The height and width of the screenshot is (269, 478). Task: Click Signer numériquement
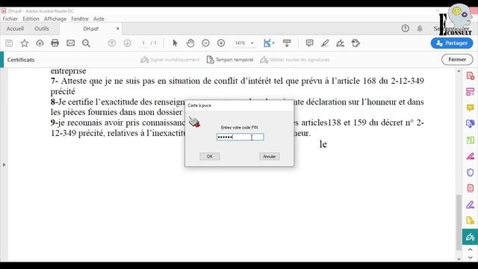click(170, 60)
